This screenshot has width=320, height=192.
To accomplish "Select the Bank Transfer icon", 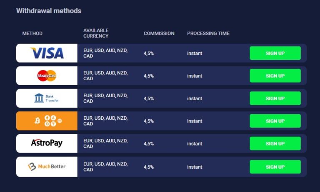I will point(39,98).
